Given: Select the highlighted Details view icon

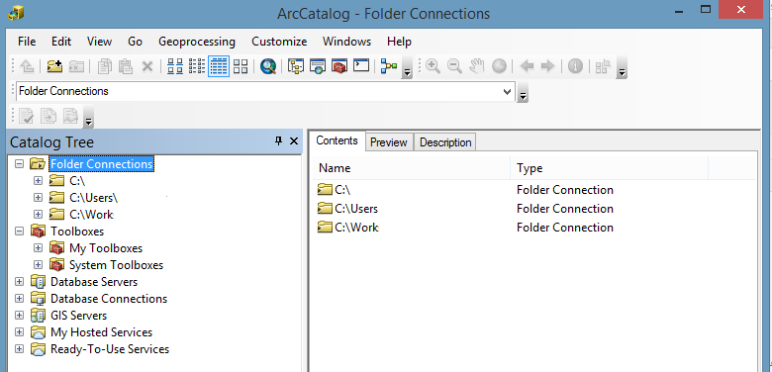Looking at the screenshot, I should 219,66.
